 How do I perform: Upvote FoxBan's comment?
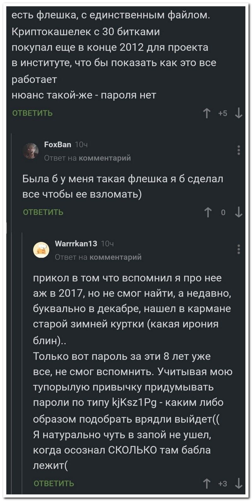[207, 213]
